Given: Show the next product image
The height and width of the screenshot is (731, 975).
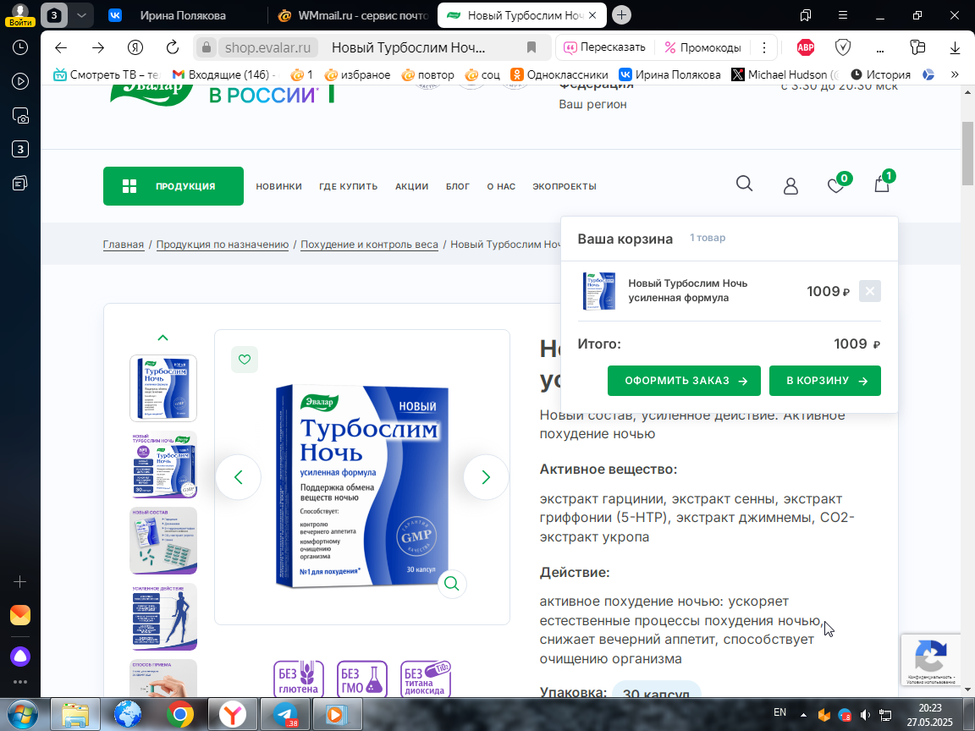Looking at the screenshot, I should [x=486, y=477].
